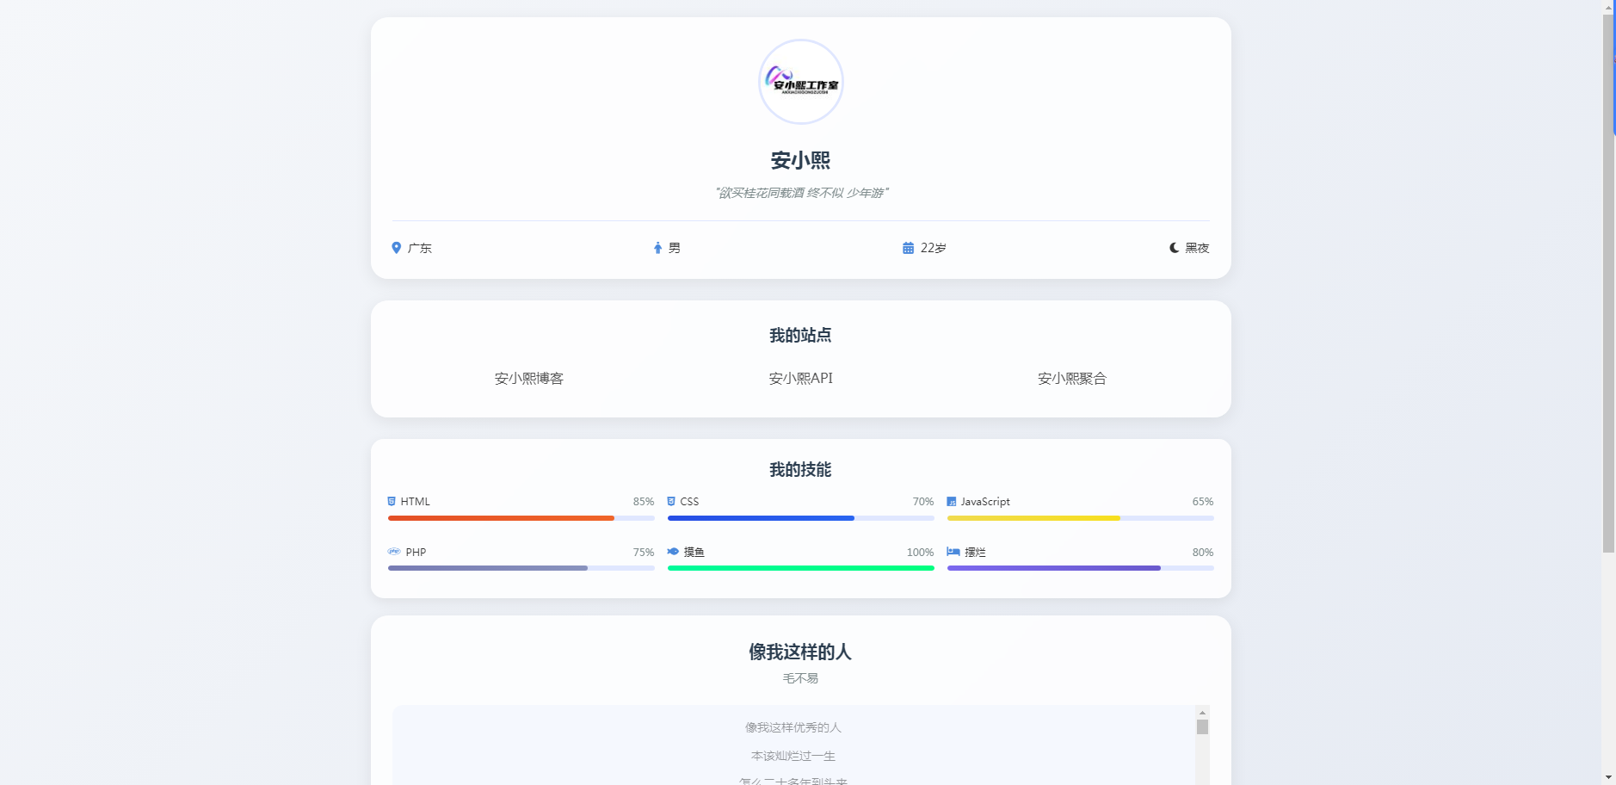Click the page's vertical scrollbar thumb
This screenshot has width=1616, height=785.
tap(1608, 284)
